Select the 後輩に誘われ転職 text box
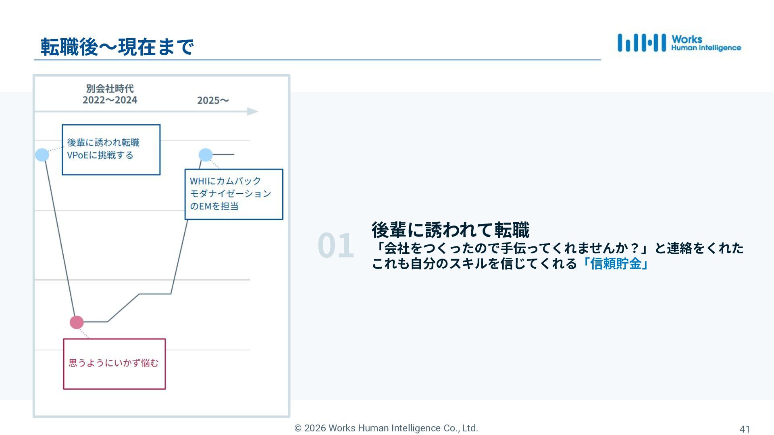Screen dimensions: 774x435 [x=111, y=149]
